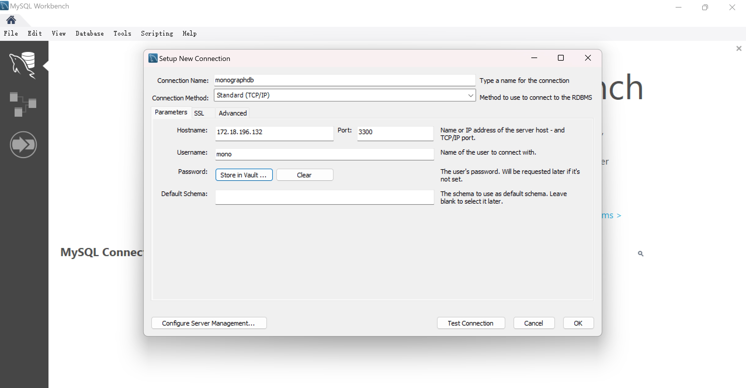Focus the Port input field
This screenshot has width=746, height=388.
tap(395, 133)
